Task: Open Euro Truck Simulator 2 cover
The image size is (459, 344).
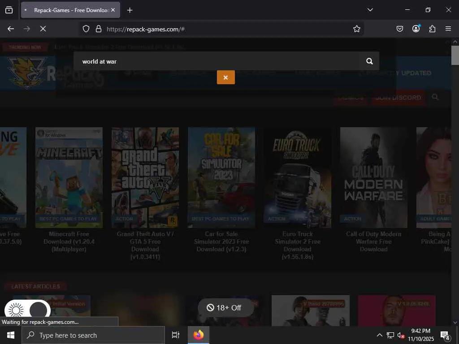Action: [x=298, y=177]
